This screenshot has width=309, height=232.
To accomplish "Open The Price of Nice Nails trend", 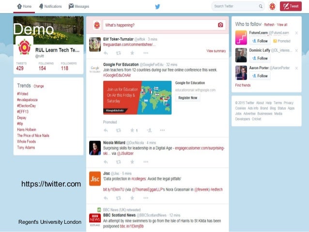I will coord(33,136).
